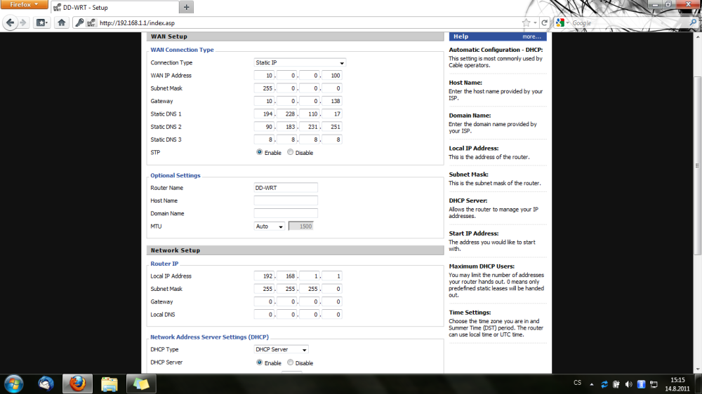Screen dimensions: 702x394
Task: Click the blue square tray icon
Action: 641,384
